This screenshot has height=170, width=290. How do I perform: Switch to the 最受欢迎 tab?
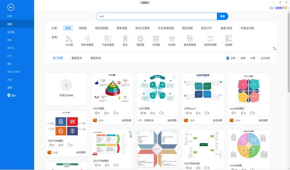pyautogui.click(x=96, y=58)
